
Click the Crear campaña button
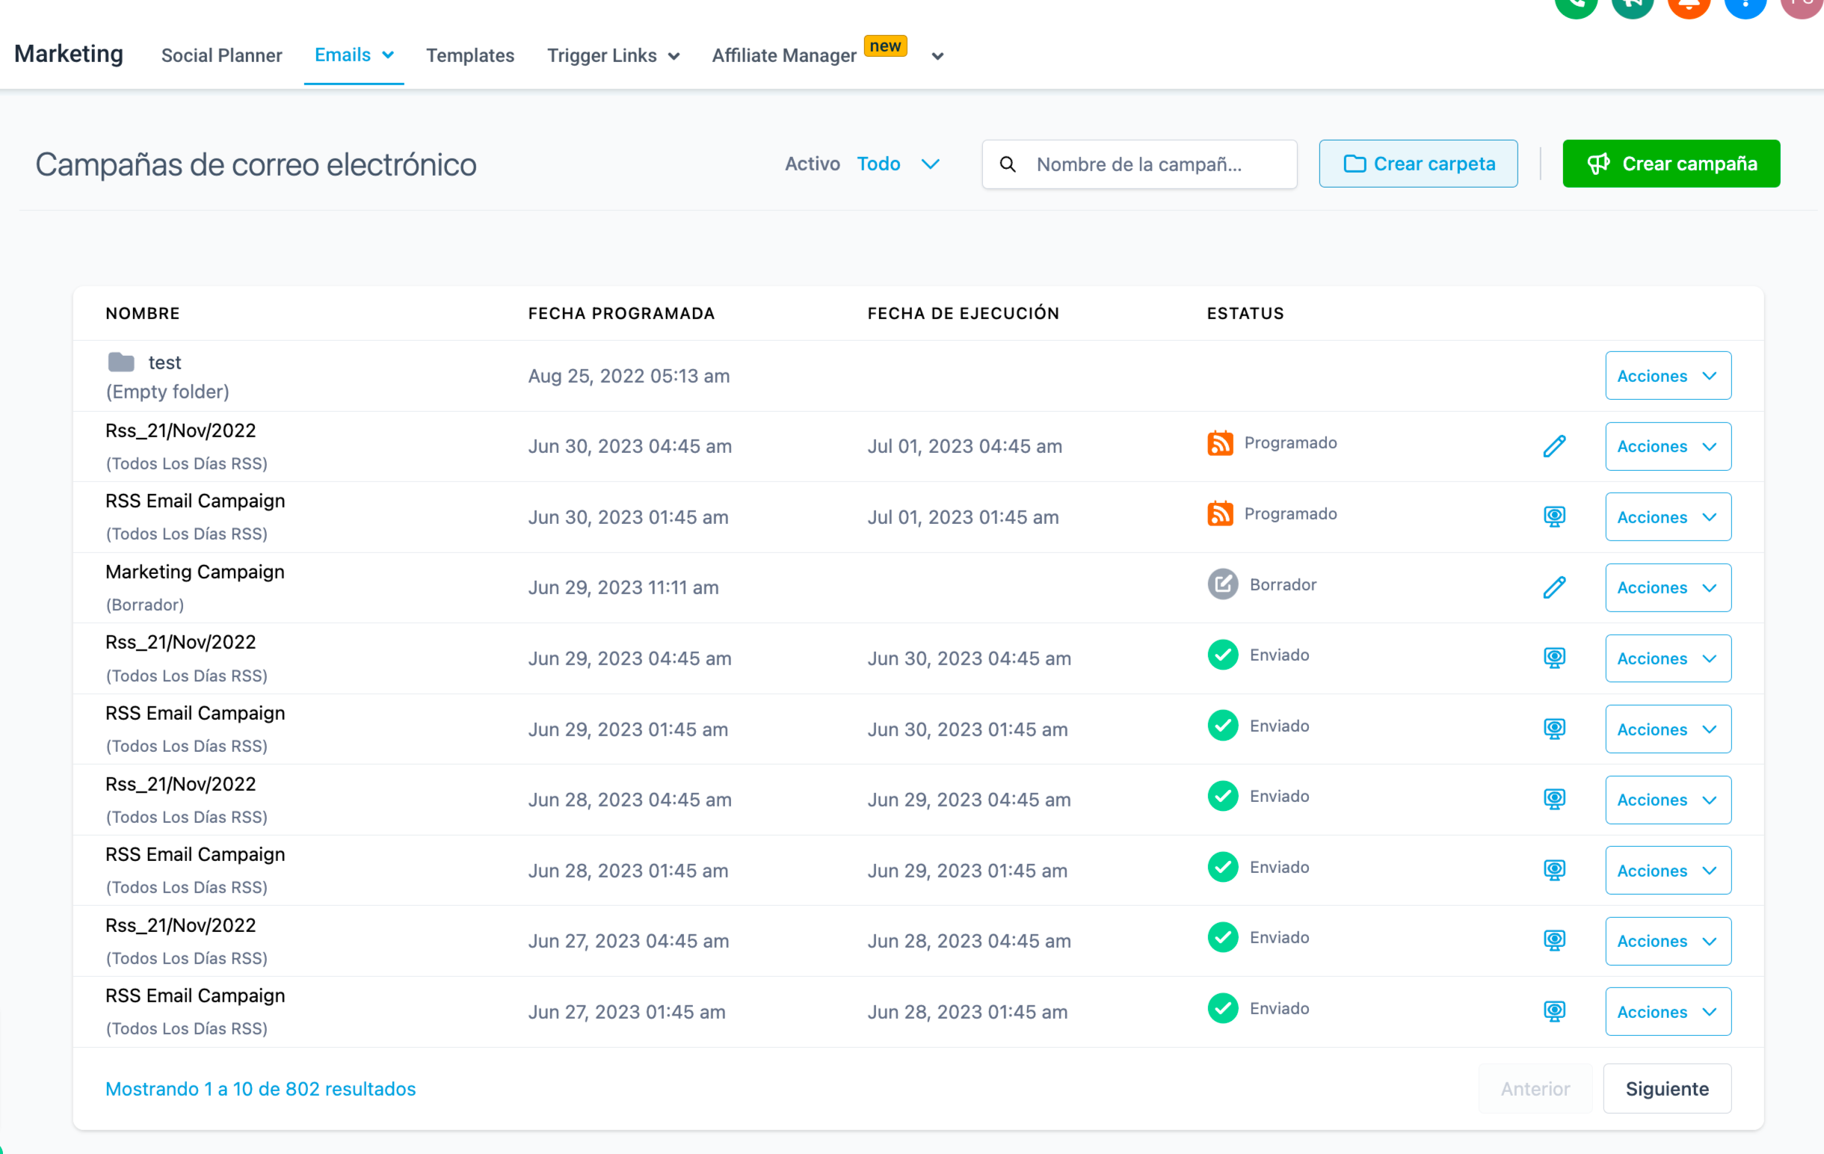[1670, 164]
